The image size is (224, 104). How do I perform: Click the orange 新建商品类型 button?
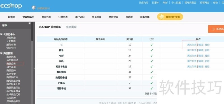[216, 29]
